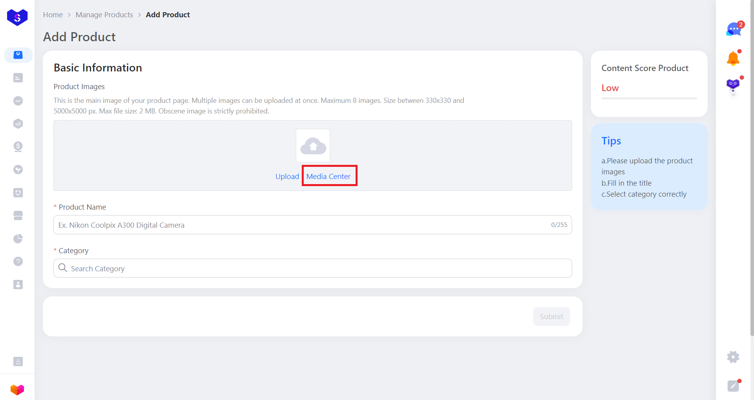Navigate to Home via the breadcrumb

pyautogui.click(x=53, y=15)
